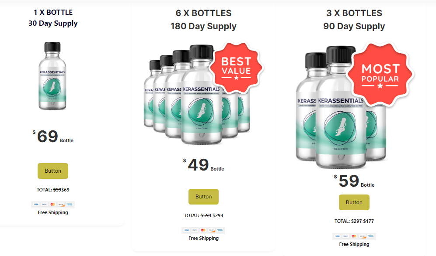The width and height of the screenshot is (436, 256).
Task: Click the PayPal icon under the 6-bottle offer
Action: tap(195, 230)
